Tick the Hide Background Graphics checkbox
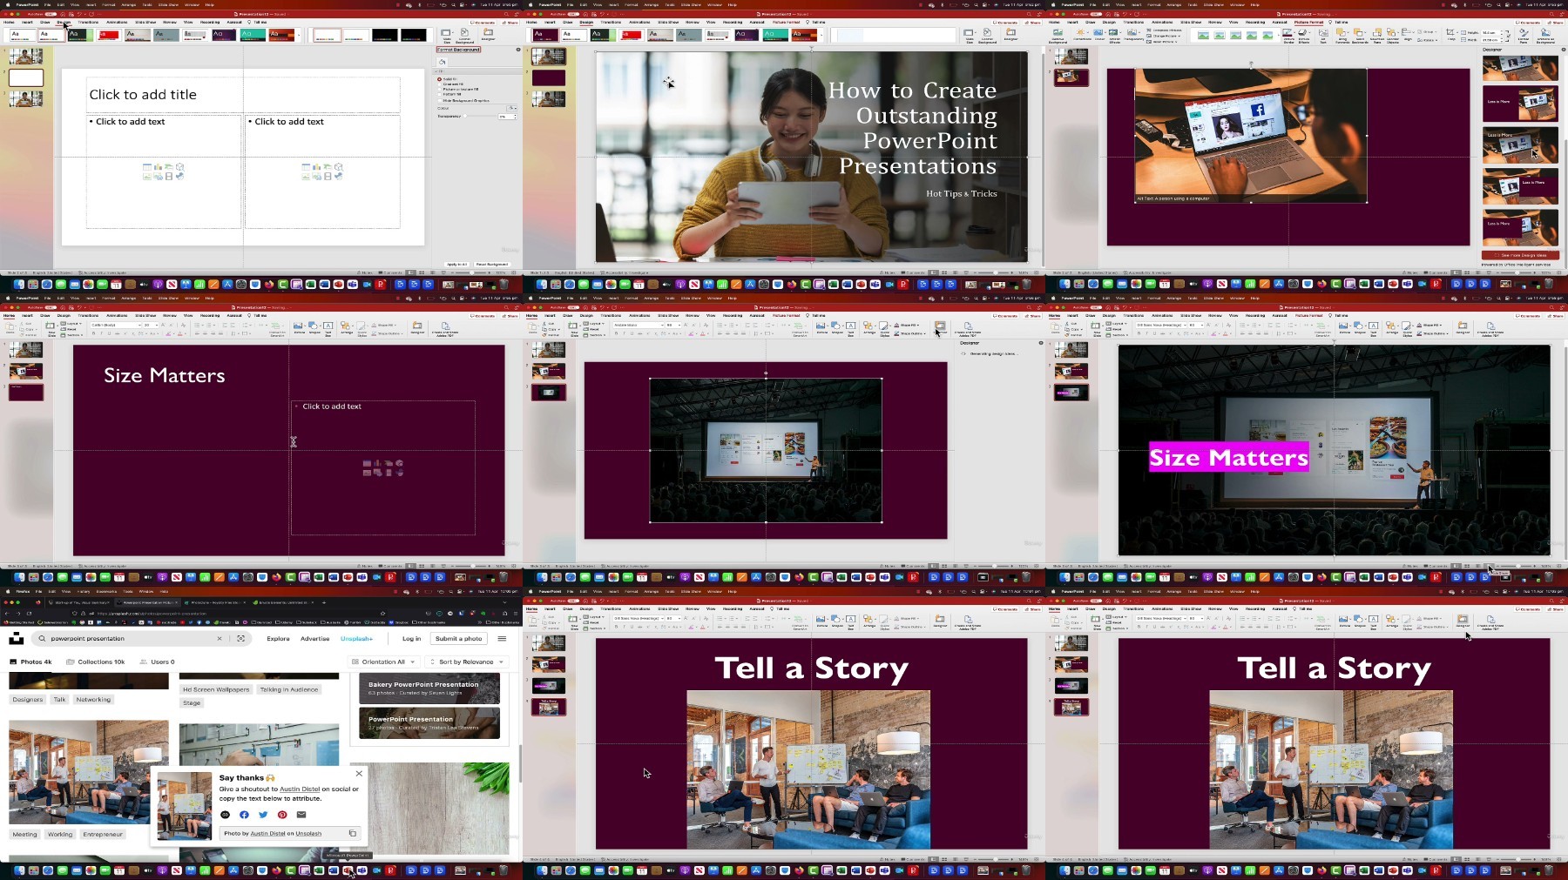This screenshot has width=1568, height=880. (440, 100)
